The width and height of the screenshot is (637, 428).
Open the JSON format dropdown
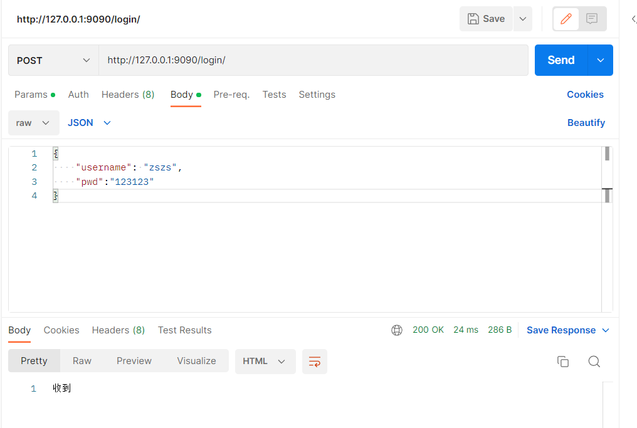click(90, 123)
